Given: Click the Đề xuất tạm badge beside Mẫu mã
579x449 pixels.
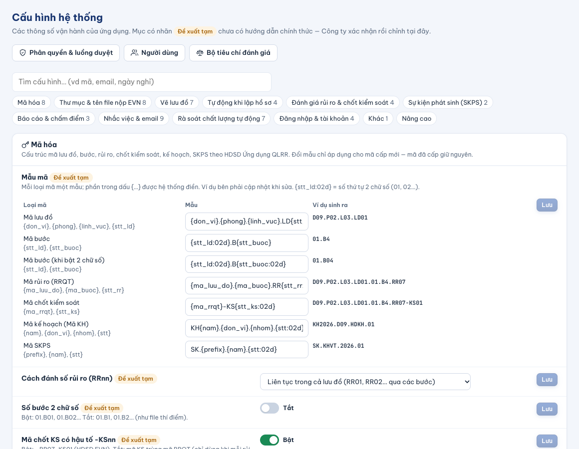Looking at the screenshot, I should pyautogui.click(x=71, y=178).
